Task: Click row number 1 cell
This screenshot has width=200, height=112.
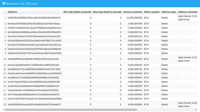Action: [5, 18]
